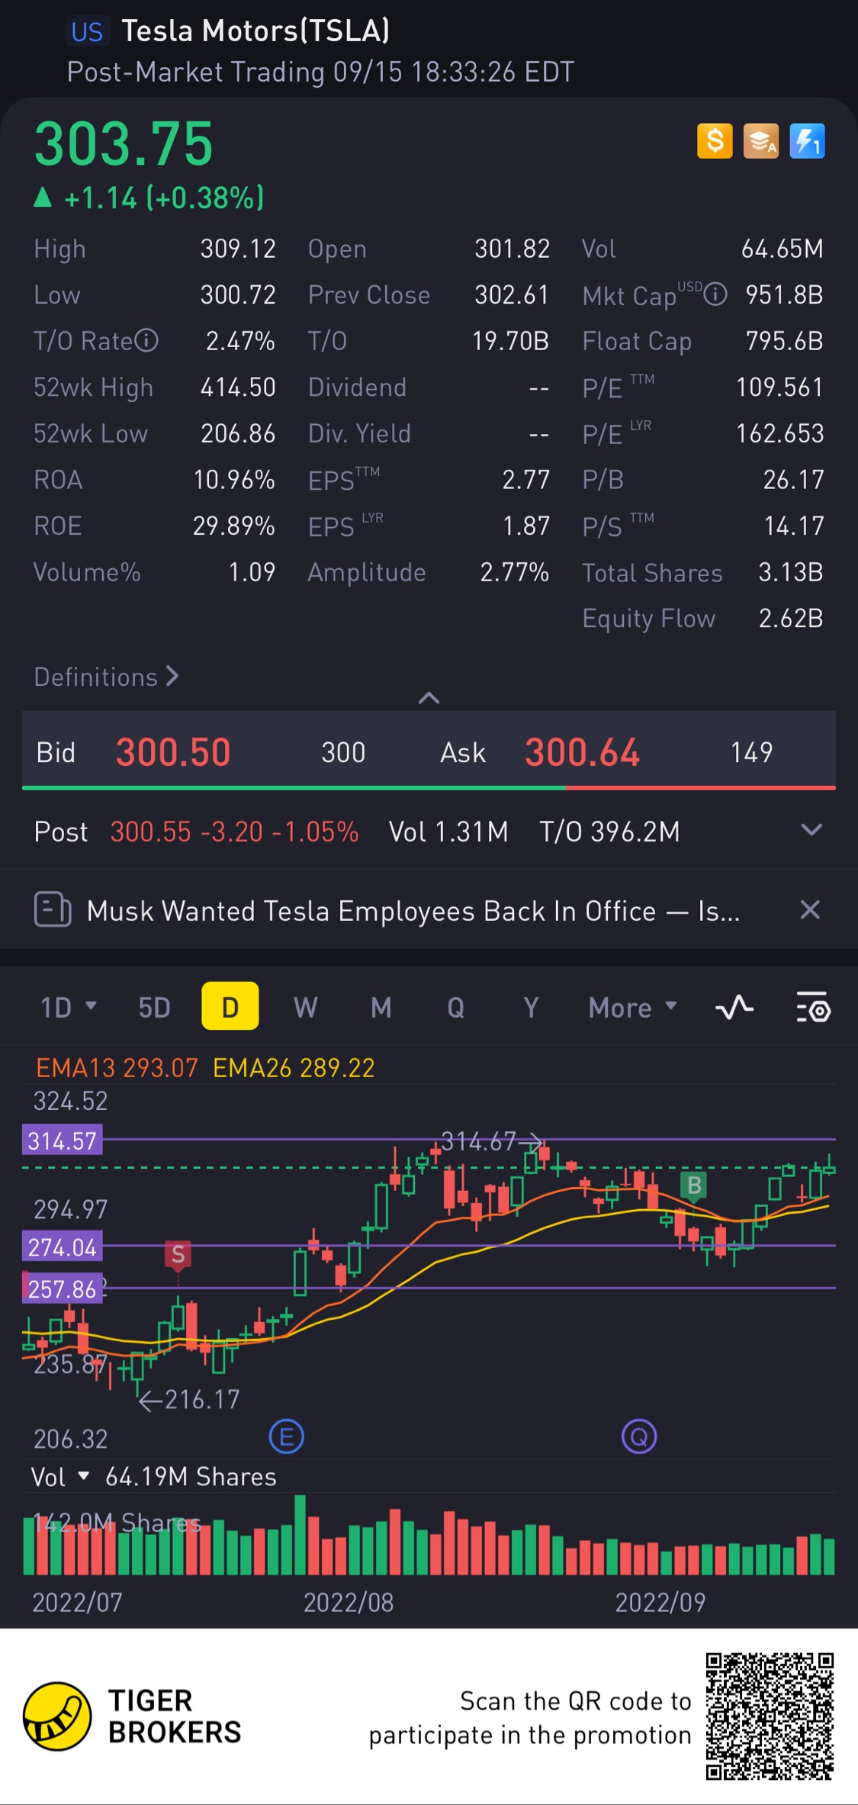Tap the Tesla Motors(TSLA) title
This screenshot has width=858, height=1805.
tap(255, 31)
